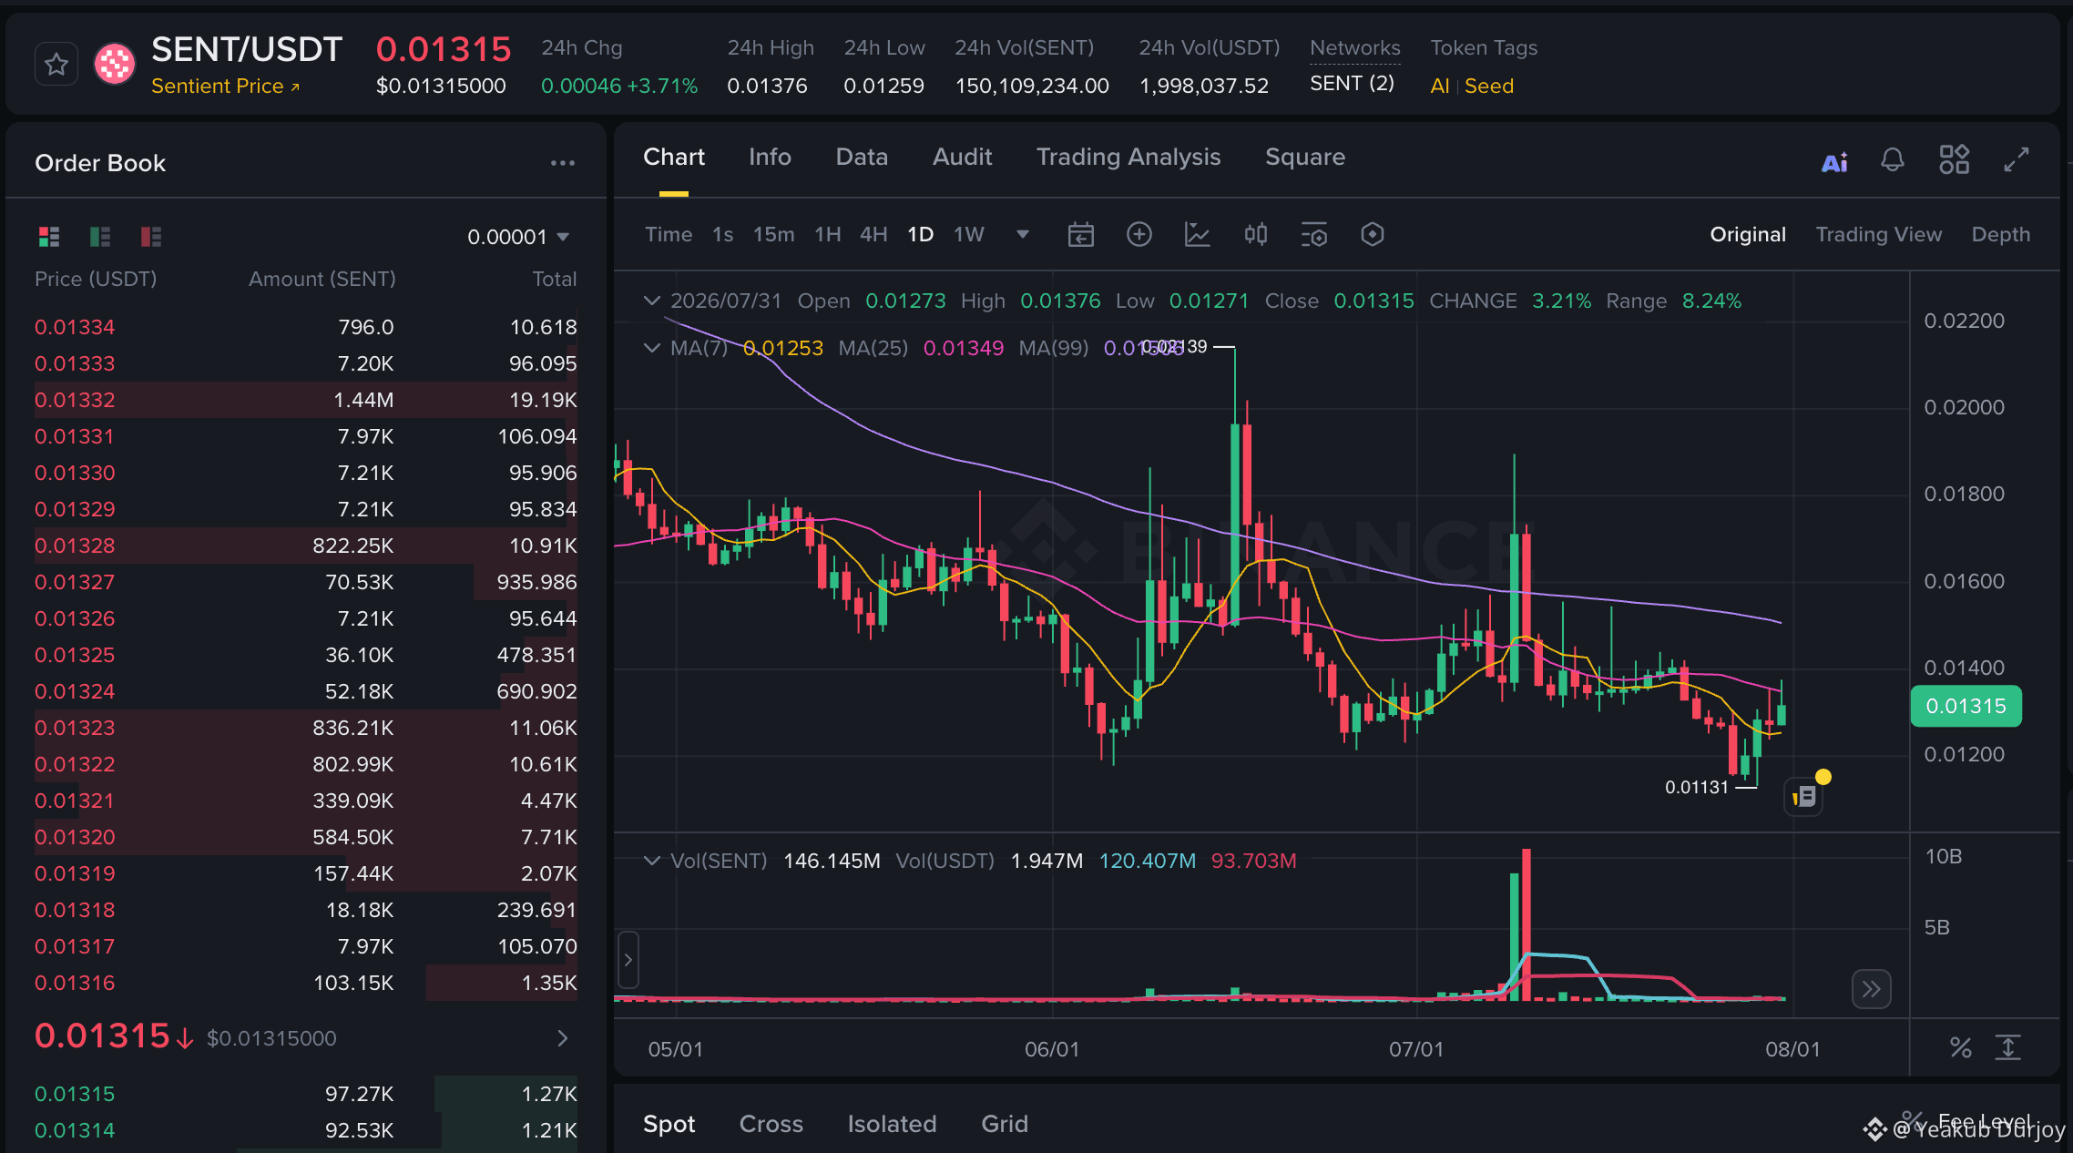Select ask price 0.01332 row
This screenshot has height=1153, width=2073.
[306, 400]
